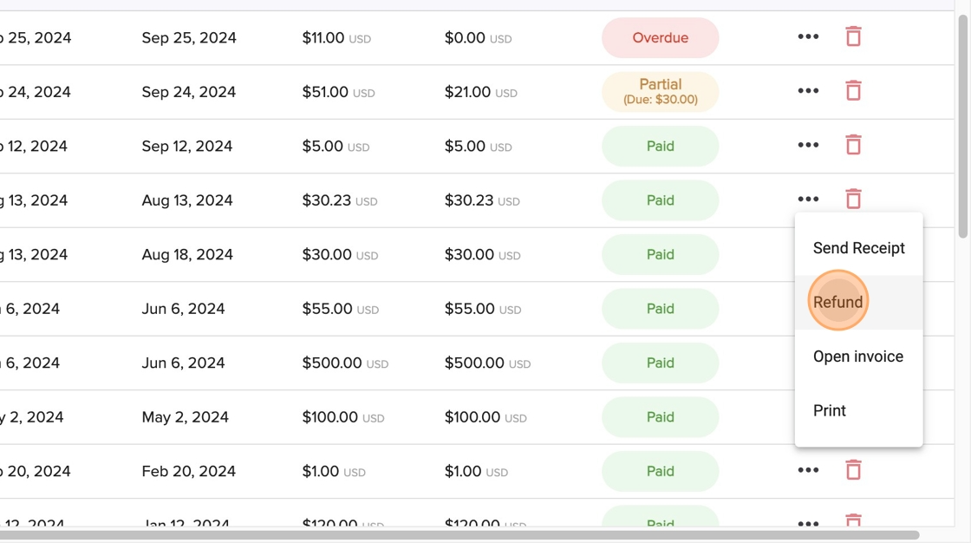Open the three-dot menu for the overdue invoice

coord(808,37)
